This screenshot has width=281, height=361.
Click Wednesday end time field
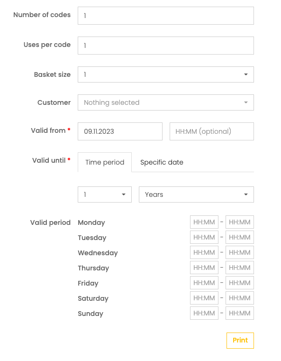(x=240, y=252)
